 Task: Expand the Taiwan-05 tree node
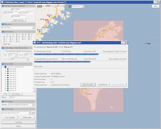click(5, 80)
